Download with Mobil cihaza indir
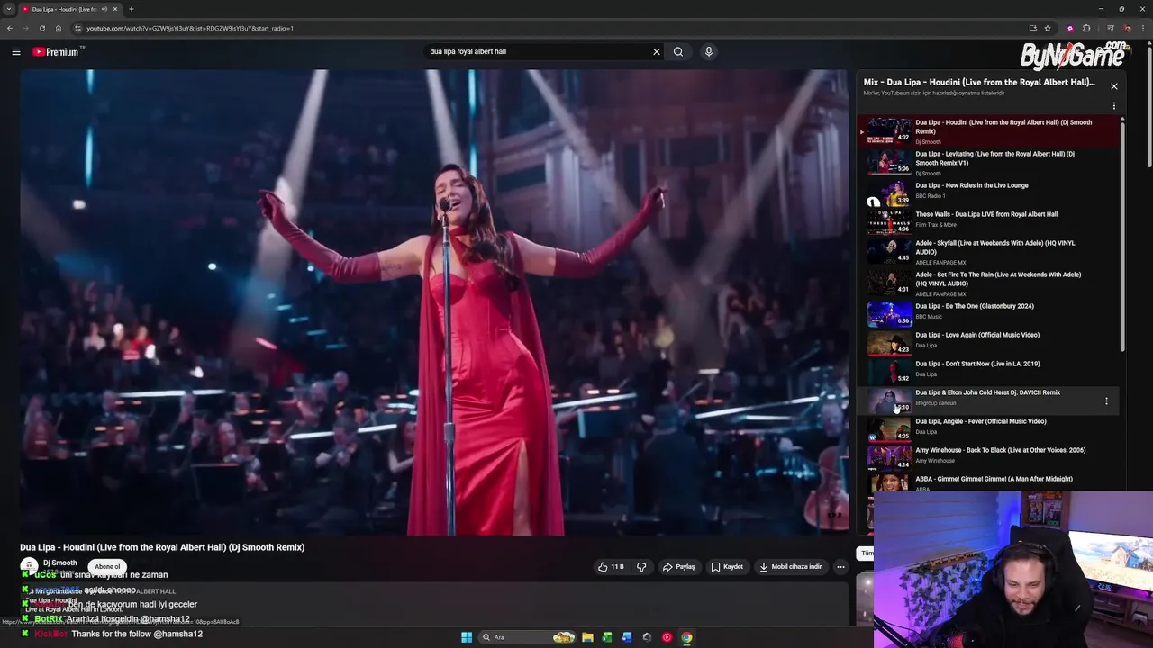Viewport: 1153px width, 648px height. (x=791, y=567)
